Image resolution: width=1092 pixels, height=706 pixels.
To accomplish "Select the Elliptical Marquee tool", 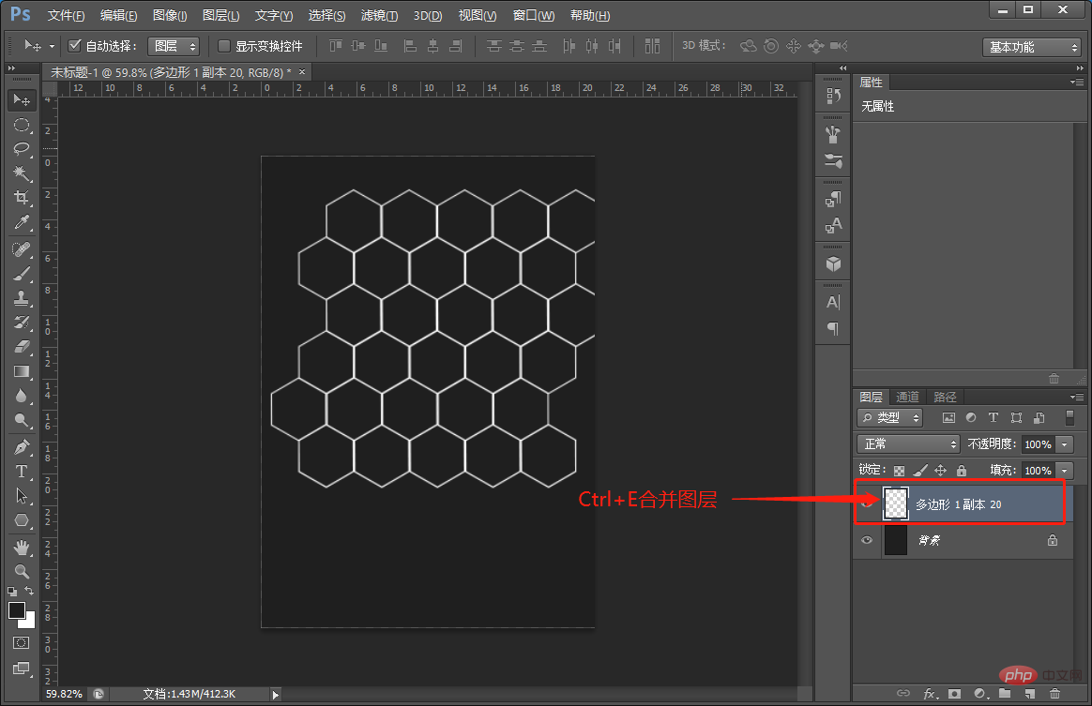I will (22, 126).
